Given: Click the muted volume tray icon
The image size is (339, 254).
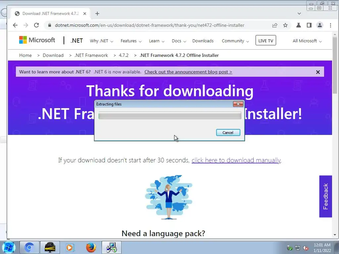Looking at the screenshot, I should [x=306, y=248].
